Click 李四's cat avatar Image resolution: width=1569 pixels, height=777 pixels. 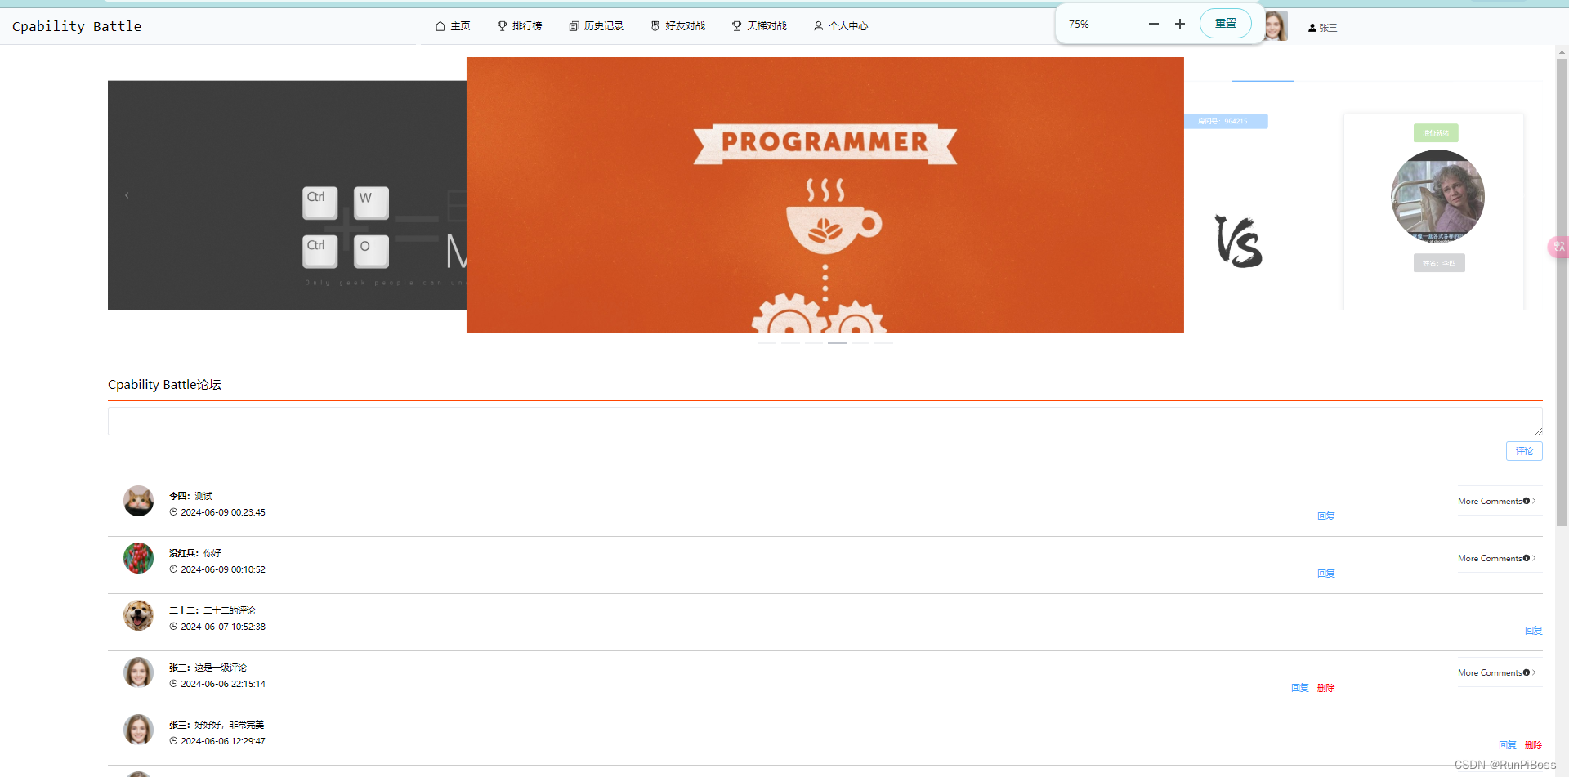[138, 501]
